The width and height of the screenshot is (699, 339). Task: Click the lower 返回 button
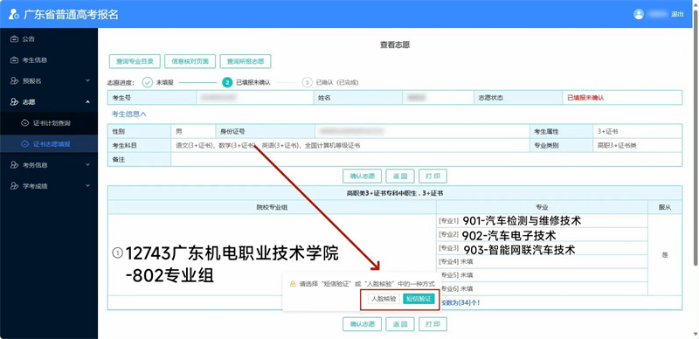pos(400,324)
